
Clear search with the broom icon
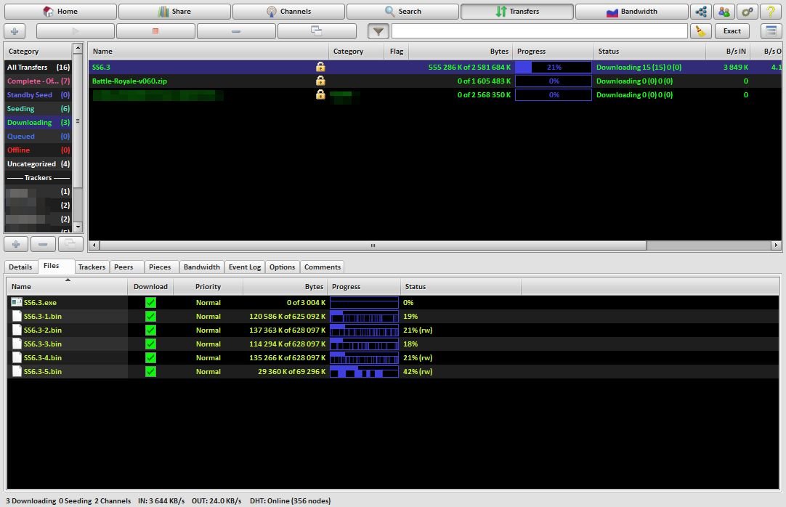point(700,31)
